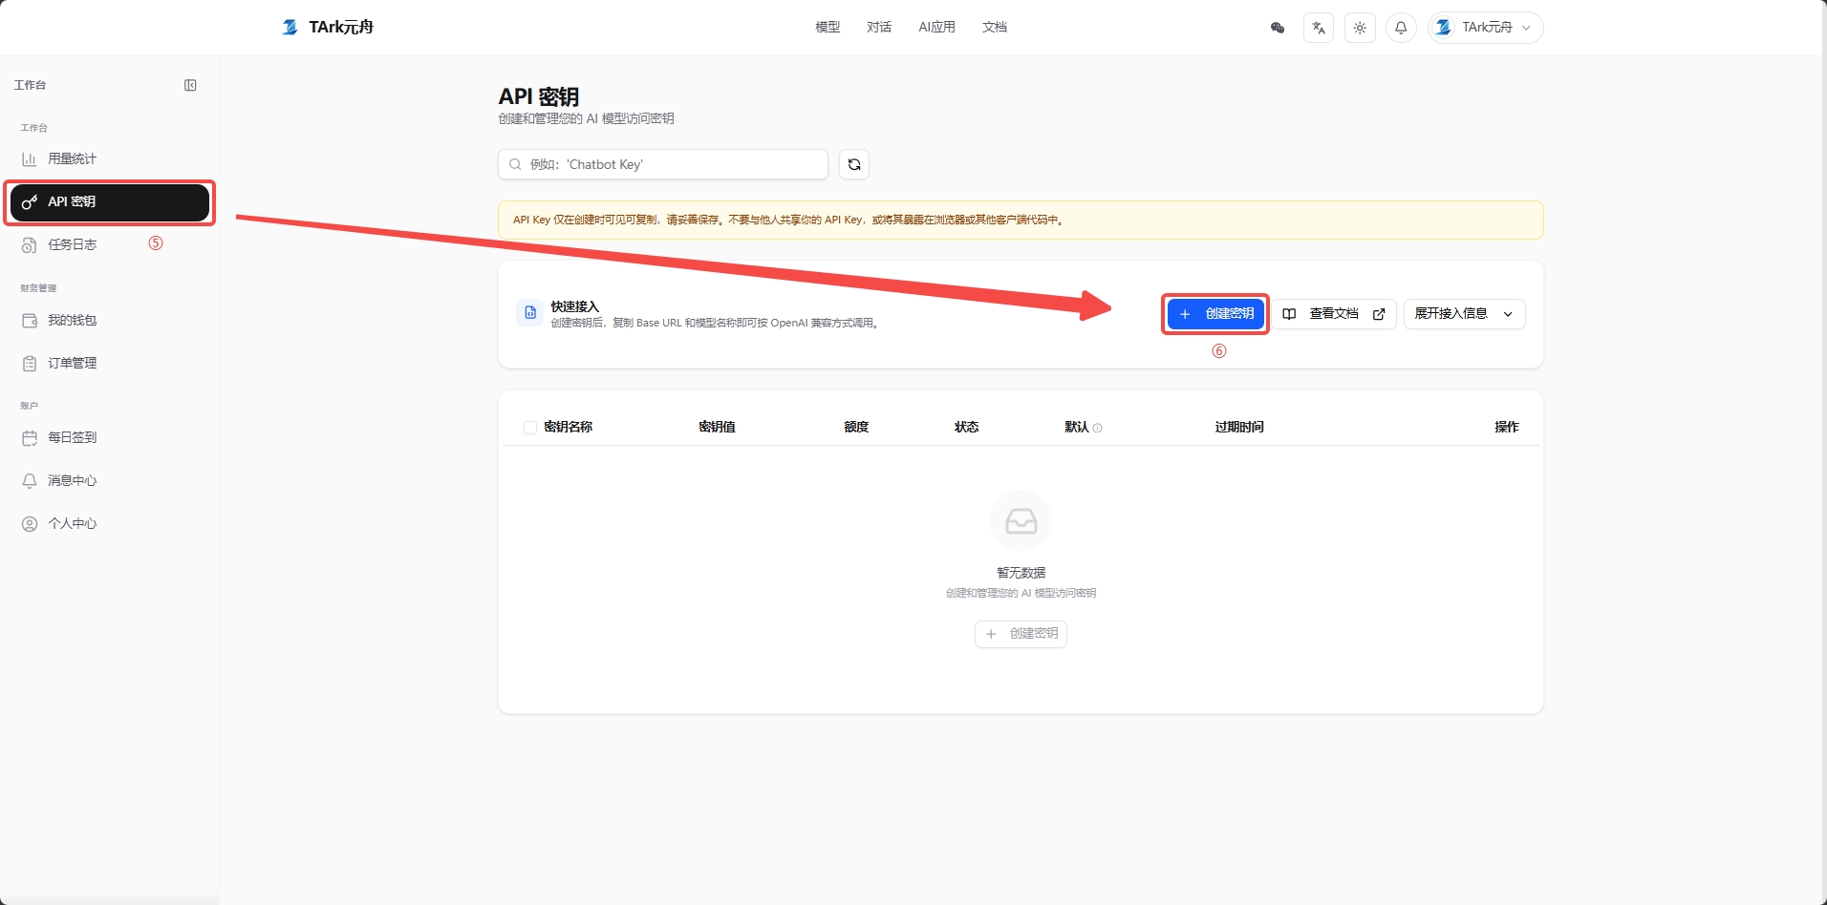Open the notification bell in header
The height and width of the screenshot is (905, 1827).
click(x=1401, y=28)
